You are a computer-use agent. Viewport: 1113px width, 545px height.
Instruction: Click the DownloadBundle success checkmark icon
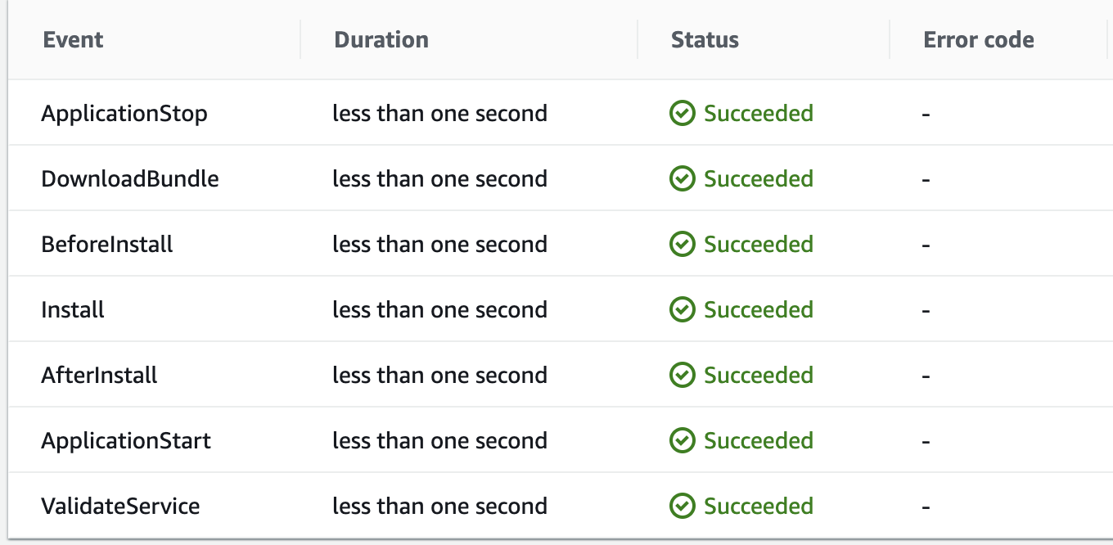pos(683,179)
